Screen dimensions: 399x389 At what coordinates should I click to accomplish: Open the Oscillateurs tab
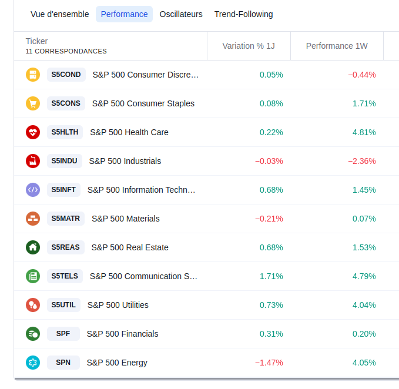(x=181, y=14)
